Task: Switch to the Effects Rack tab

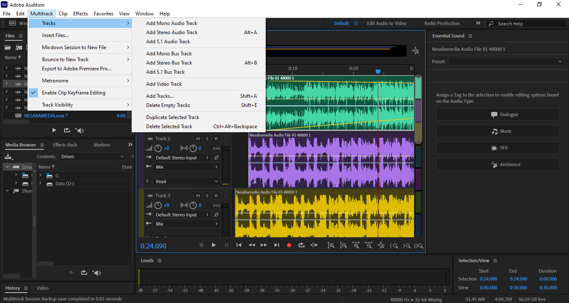Action: click(65, 145)
